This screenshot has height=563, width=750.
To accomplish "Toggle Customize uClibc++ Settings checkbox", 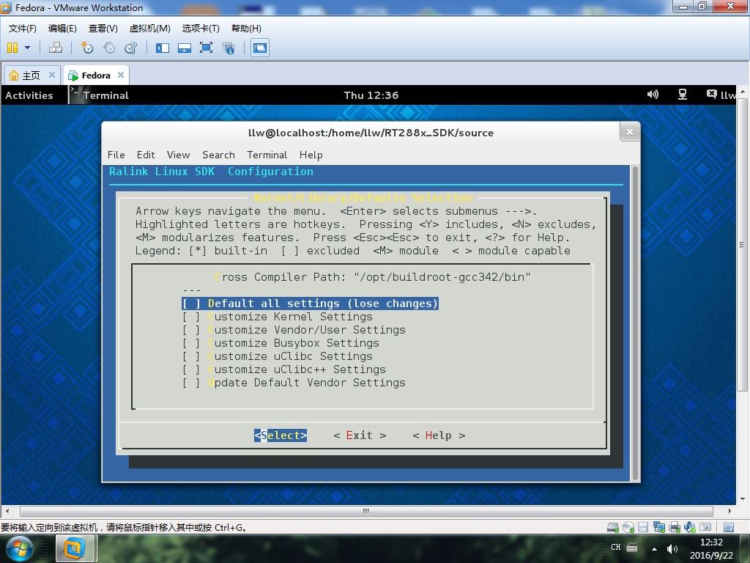I will pyautogui.click(x=191, y=369).
